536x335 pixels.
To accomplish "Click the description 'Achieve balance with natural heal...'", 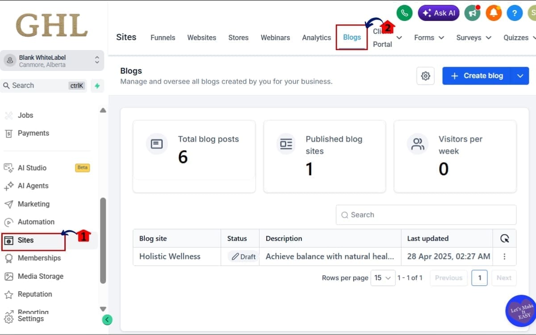I will coord(330,256).
